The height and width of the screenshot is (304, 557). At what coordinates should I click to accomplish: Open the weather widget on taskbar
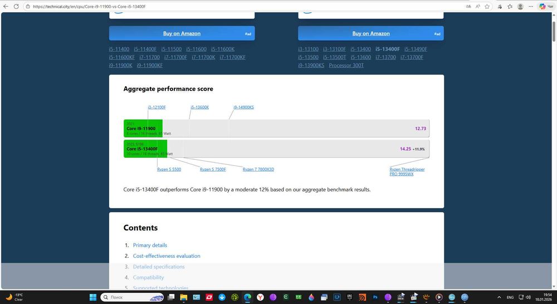tap(14, 297)
